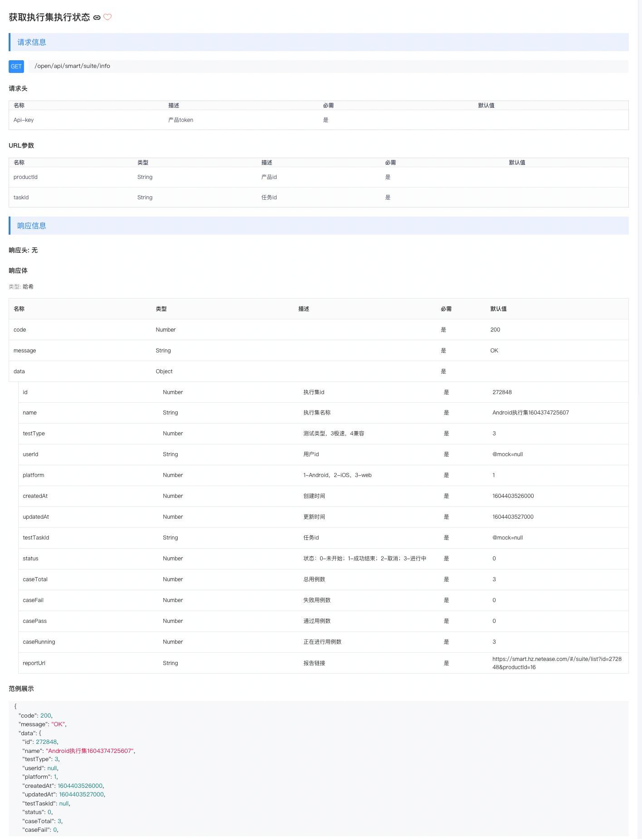Open the smart.hz.netease.com report URL
The width and height of the screenshot is (642, 839).
click(x=557, y=663)
